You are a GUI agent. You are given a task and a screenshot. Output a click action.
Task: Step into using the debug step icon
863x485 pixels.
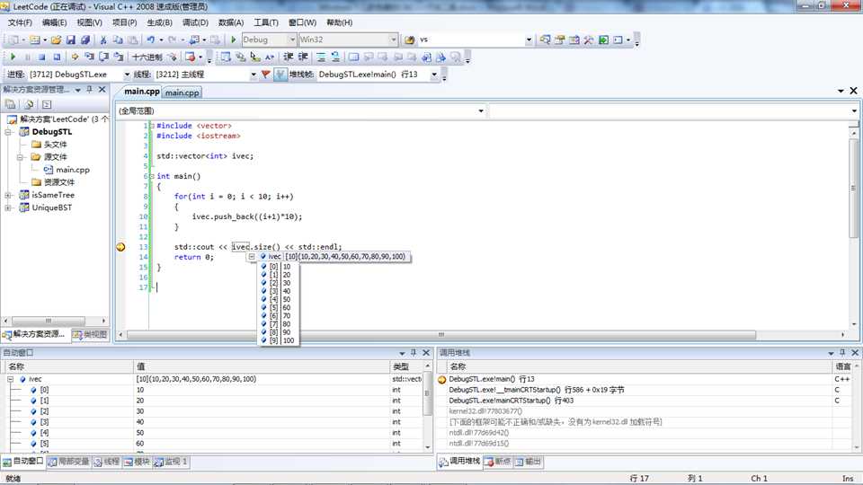89,57
